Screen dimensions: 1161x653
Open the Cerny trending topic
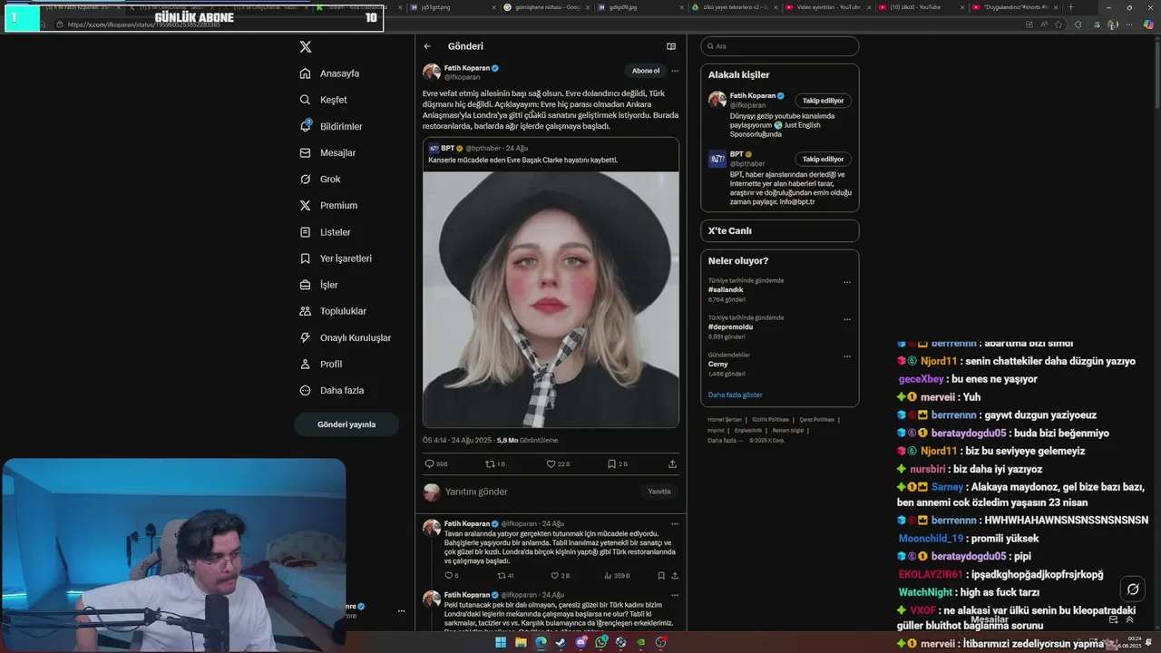[718, 364]
